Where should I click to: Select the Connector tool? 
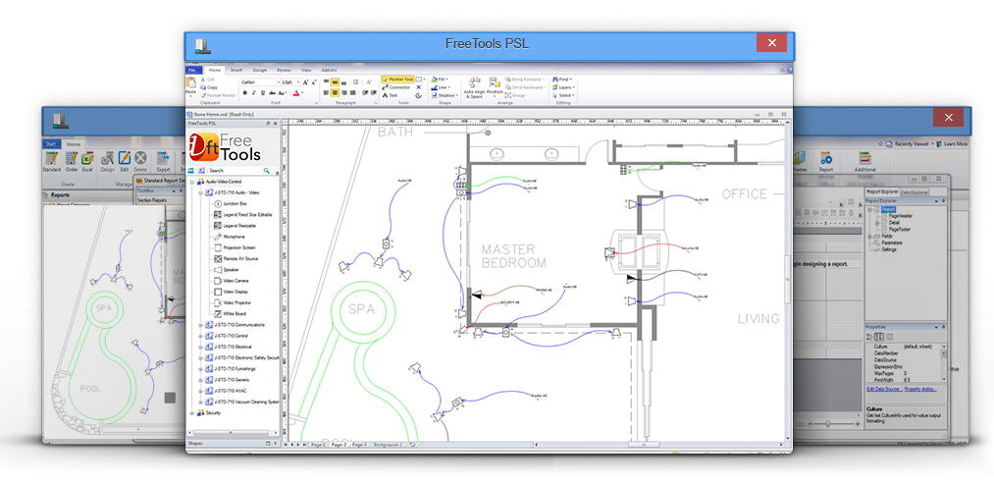coord(396,87)
